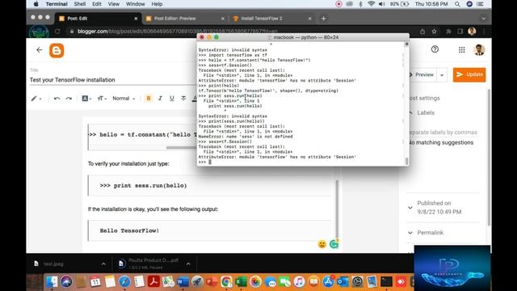Open Microsoft Excel from the dock
Viewport: 517px width, 291px height.
pos(241,282)
